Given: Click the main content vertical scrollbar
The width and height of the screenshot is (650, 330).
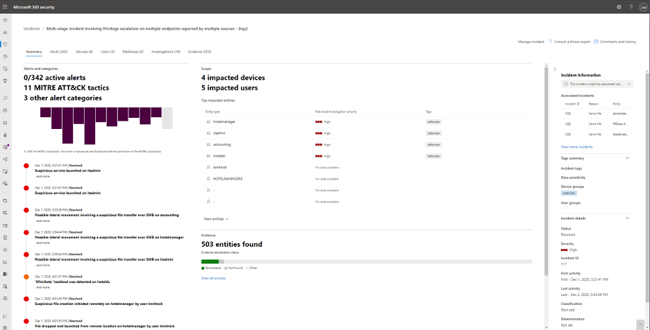Looking at the screenshot, I should point(546,171).
